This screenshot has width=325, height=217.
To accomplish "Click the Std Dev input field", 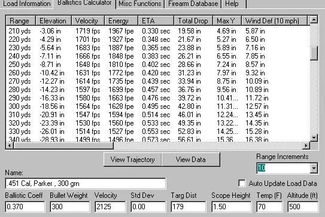I will click(x=148, y=207).
